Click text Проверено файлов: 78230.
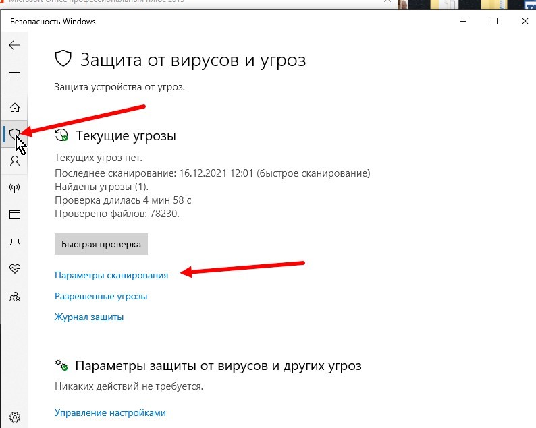Screen dimensions: 536x428 (x=117, y=214)
